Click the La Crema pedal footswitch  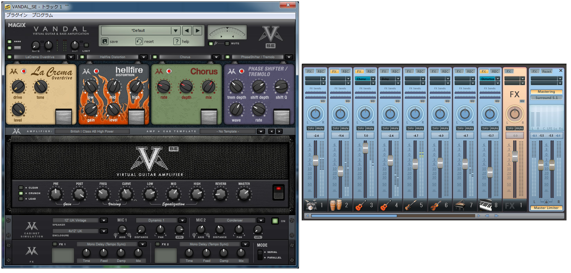pyautogui.click(x=64, y=117)
